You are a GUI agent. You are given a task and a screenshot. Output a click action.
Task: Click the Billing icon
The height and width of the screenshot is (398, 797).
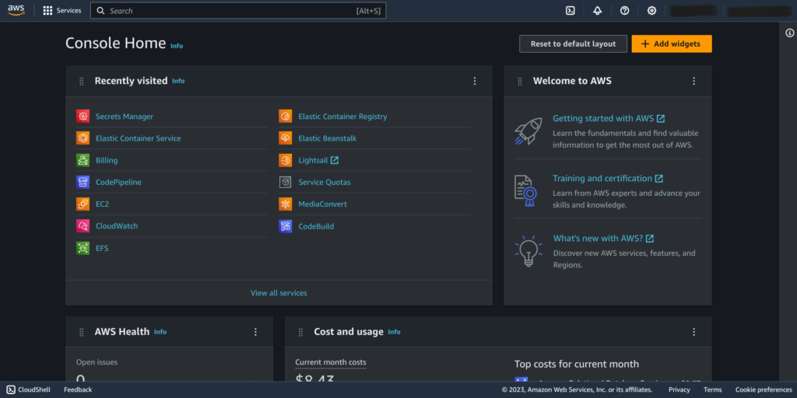click(83, 160)
